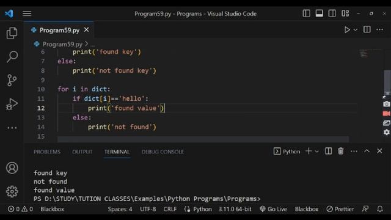Viewport: 391px width, 220px height.
Task: Kill the terminal with trash icon
Action: (341, 151)
